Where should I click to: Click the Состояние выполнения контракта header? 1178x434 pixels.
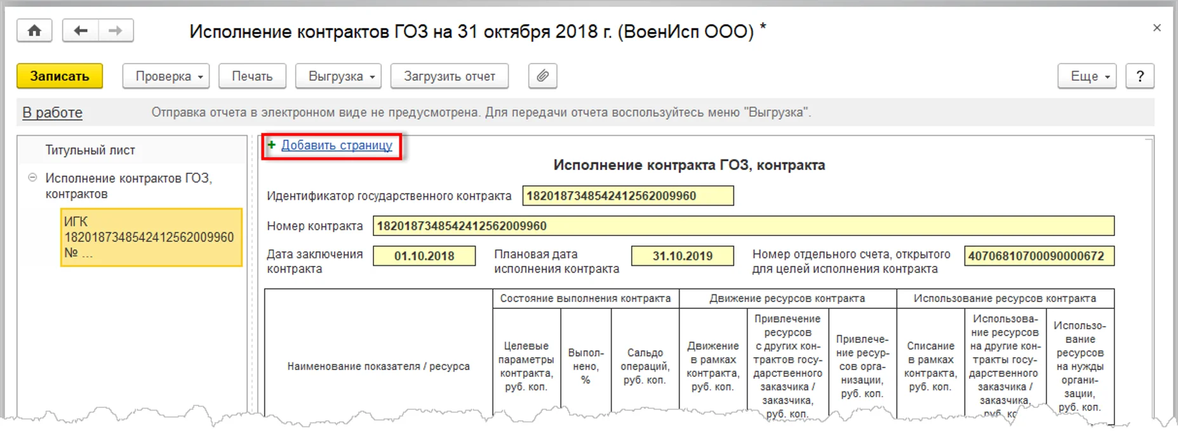coord(586,299)
